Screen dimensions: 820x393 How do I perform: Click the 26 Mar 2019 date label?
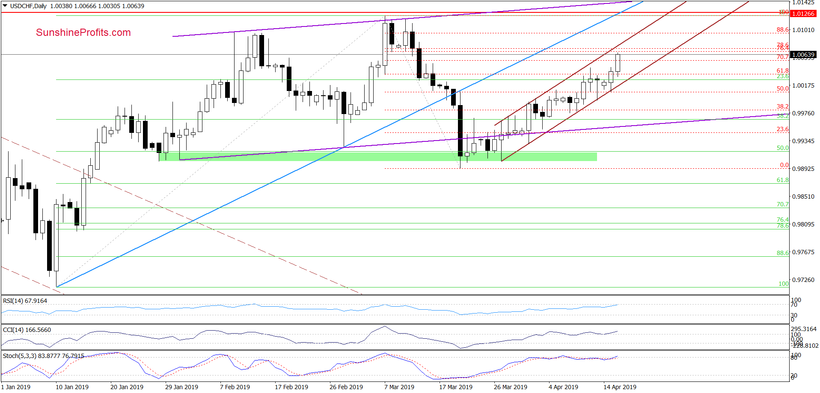(x=511, y=387)
